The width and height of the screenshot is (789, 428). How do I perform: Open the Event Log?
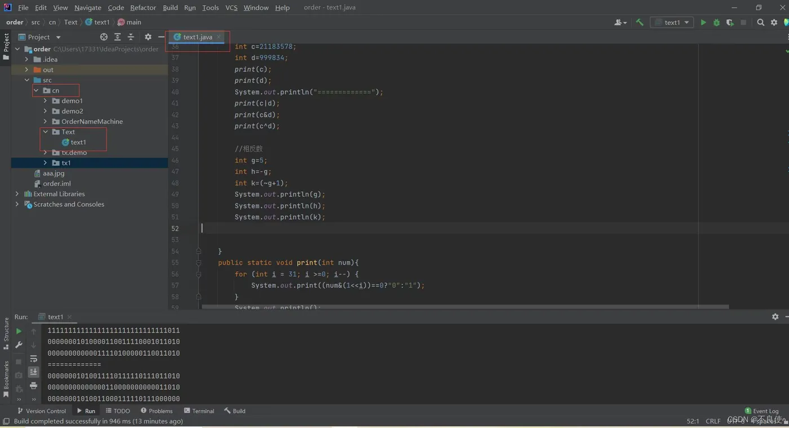tap(761, 411)
